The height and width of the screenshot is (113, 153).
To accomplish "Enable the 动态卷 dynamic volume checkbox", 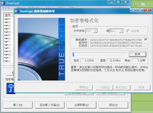I will pyautogui.click(x=128, y=31).
